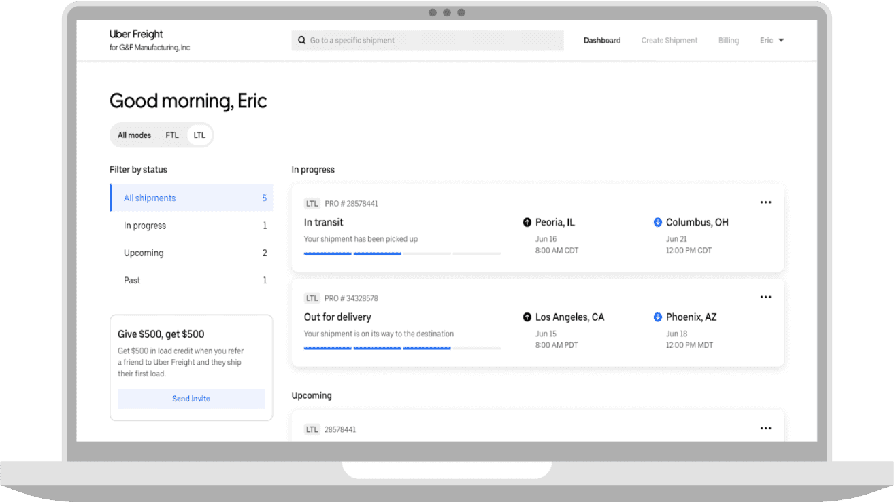Click the 12:00 PM MDT delivery time
Viewport: 894px width, 502px height.
[689, 345]
